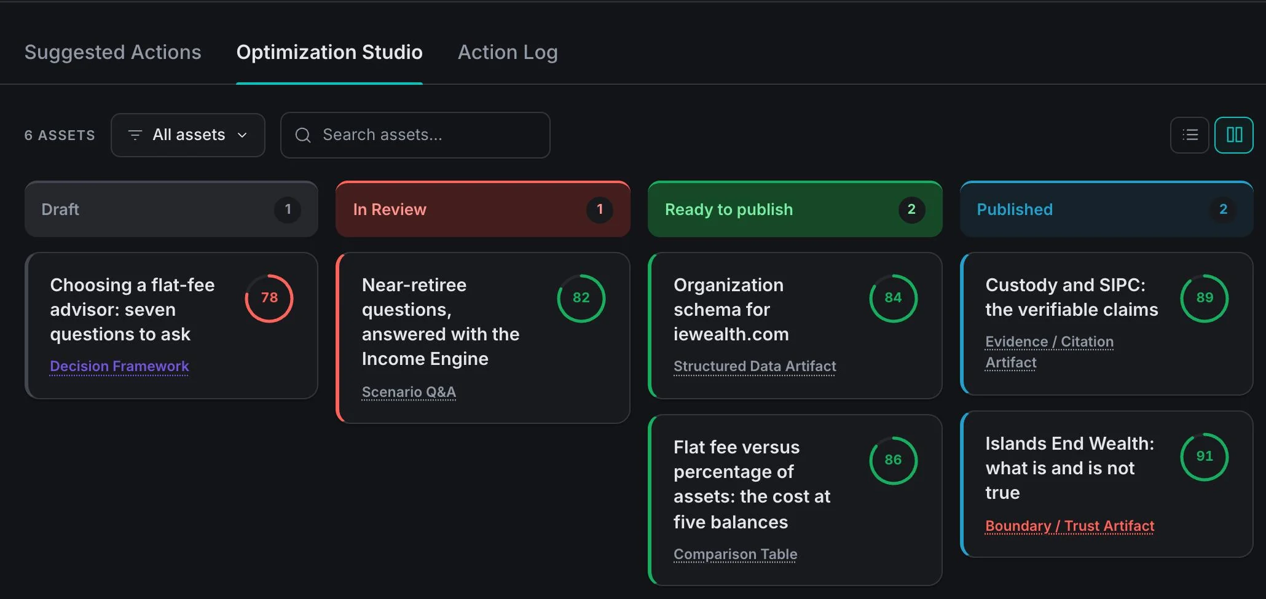Click the filter lines icon in All assets
Image resolution: width=1266 pixels, height=599 pixels.
point(135,135)
